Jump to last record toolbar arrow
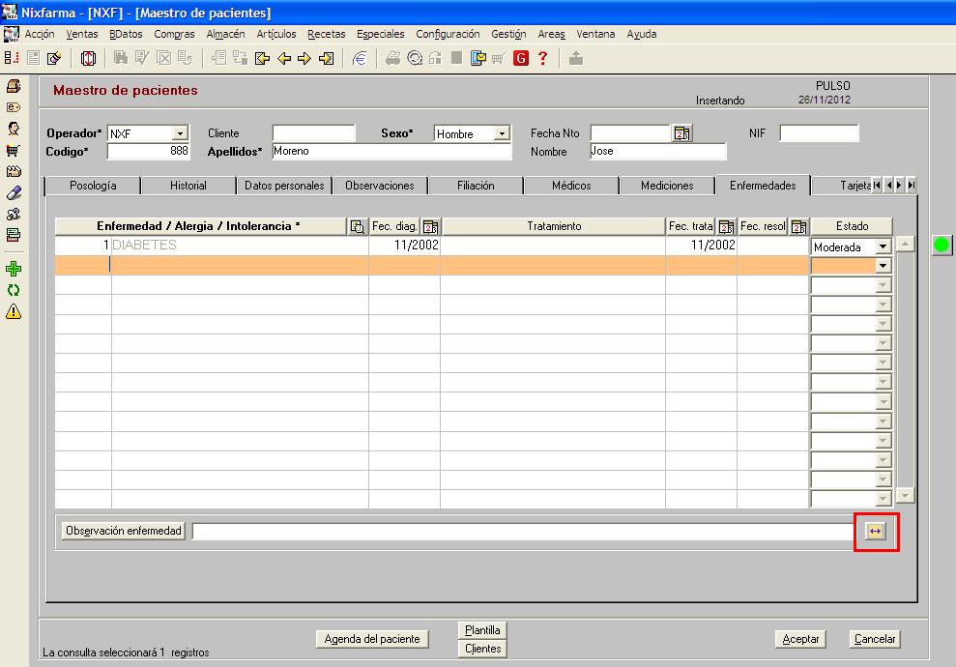The width and height of the screenshot is (956, 667). point(326,59)
